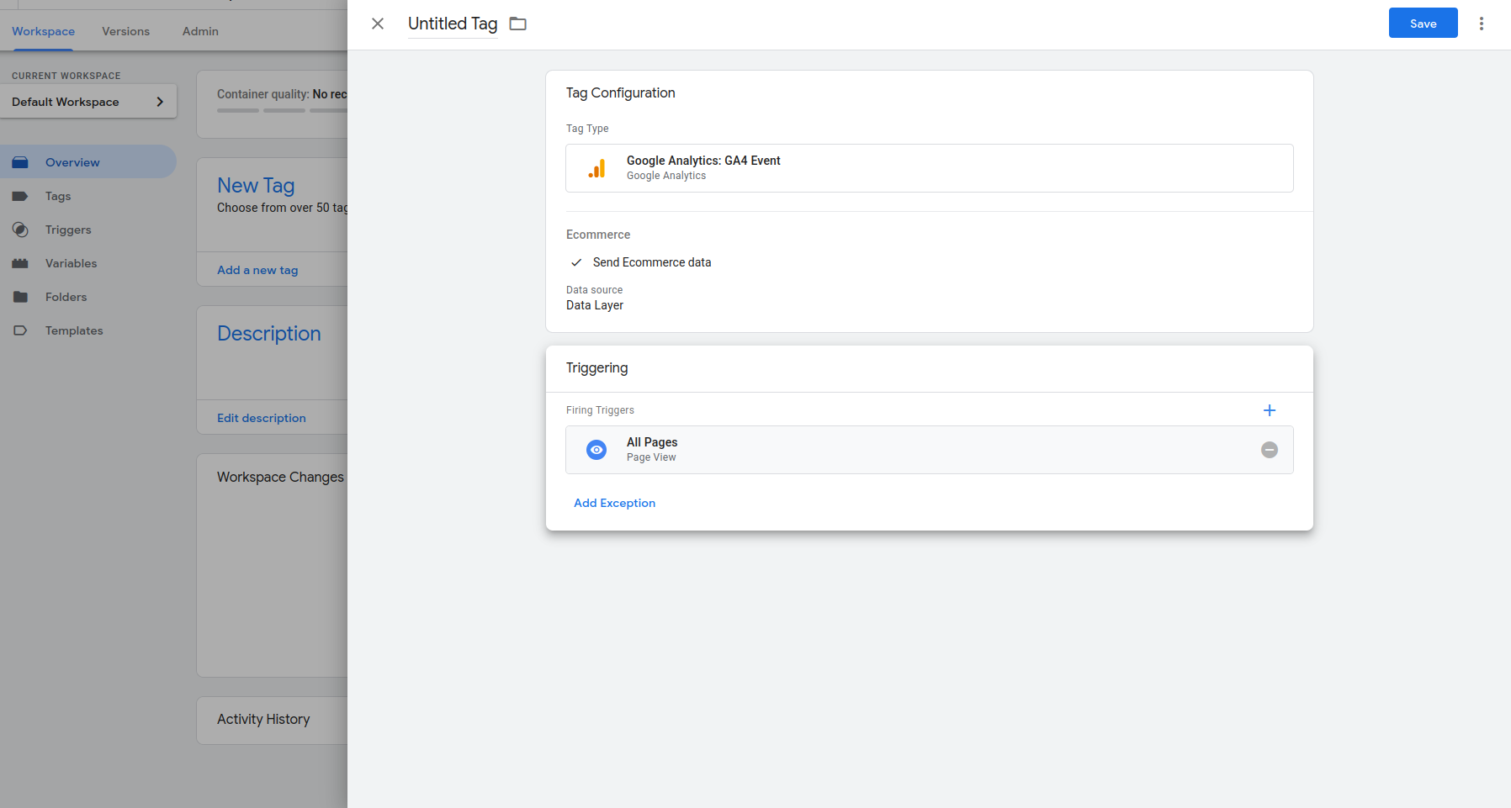Image resolution: width=1511 pixels, height=808 pixels.
Task: Click the Default Workspace name
Action: [x=66, y=102]
